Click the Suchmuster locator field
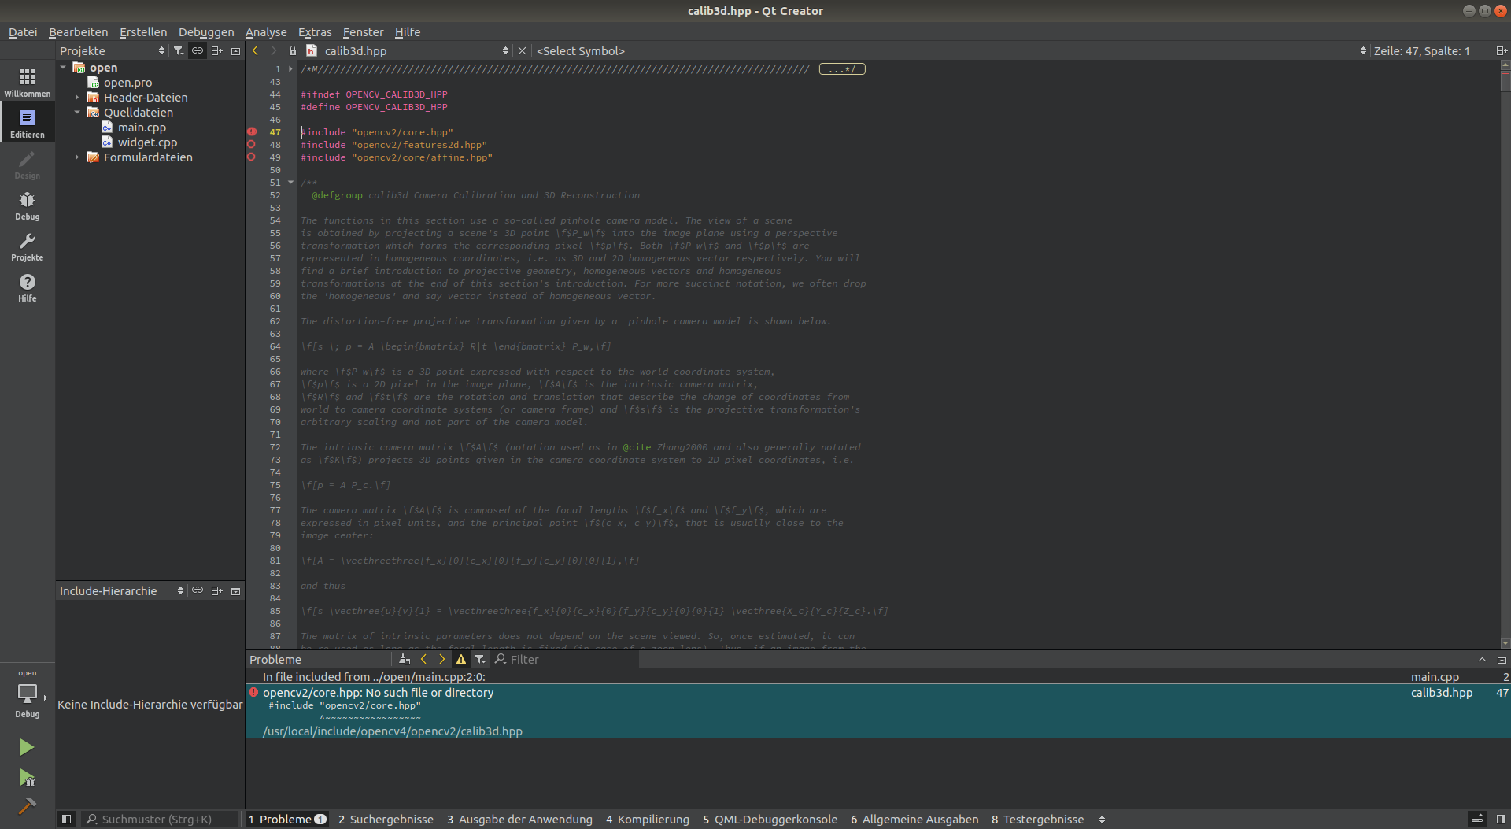The height and width of the screenshot is (829, 1511). tap(160, 820)
